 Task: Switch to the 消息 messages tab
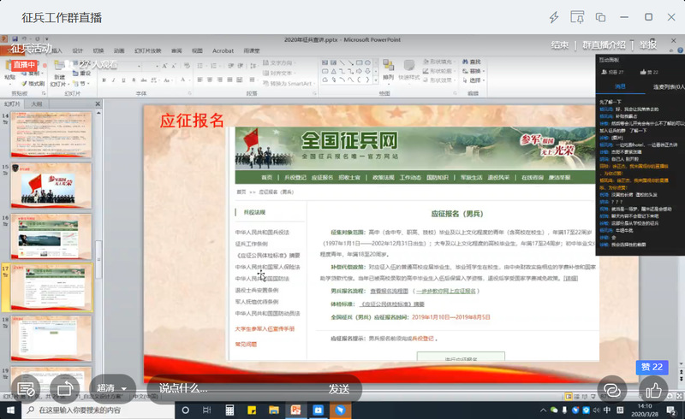(x=621, y=86)
